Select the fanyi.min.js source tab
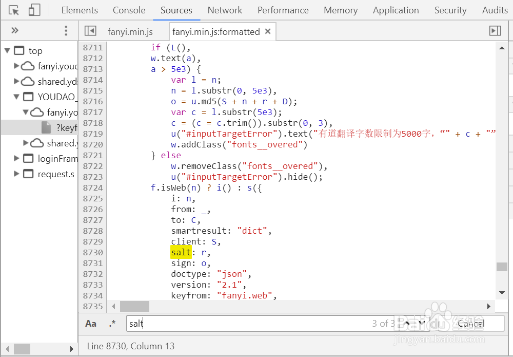 (x=131, y=31)
